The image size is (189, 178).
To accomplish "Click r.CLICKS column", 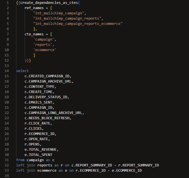I will pyautogui.click(x=33, y=129).
